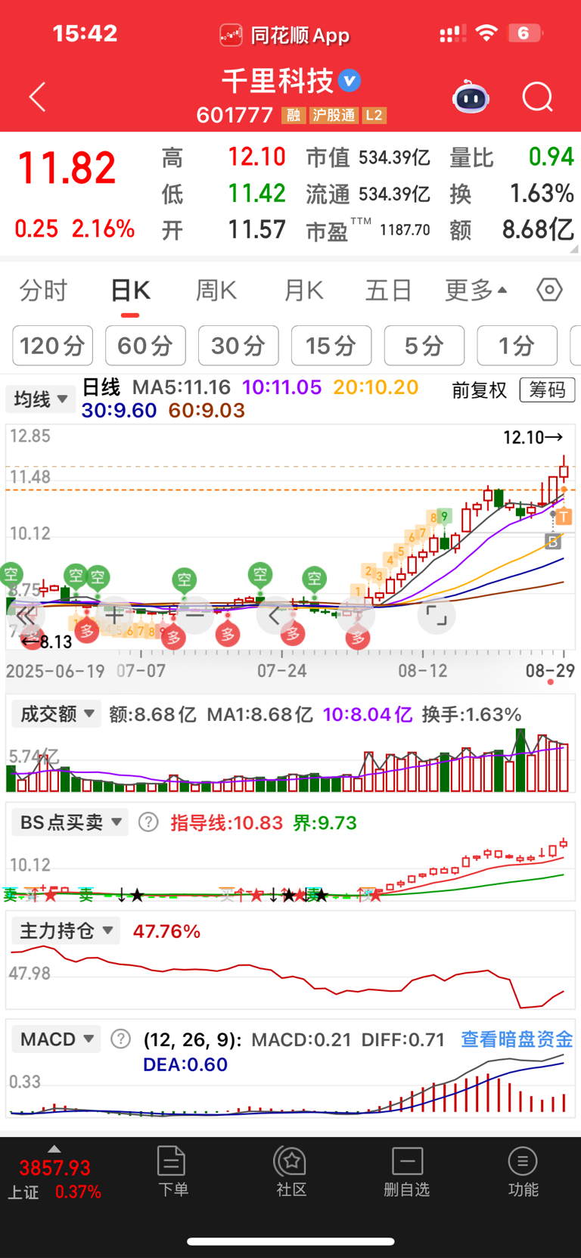This screenshot has height=1258, width=581.
Task: Change 前复权 price adjustment mode
Action: point(479,390)
